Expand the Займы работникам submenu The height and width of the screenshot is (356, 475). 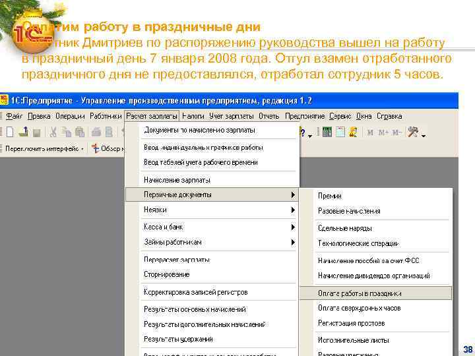point(211,242)
